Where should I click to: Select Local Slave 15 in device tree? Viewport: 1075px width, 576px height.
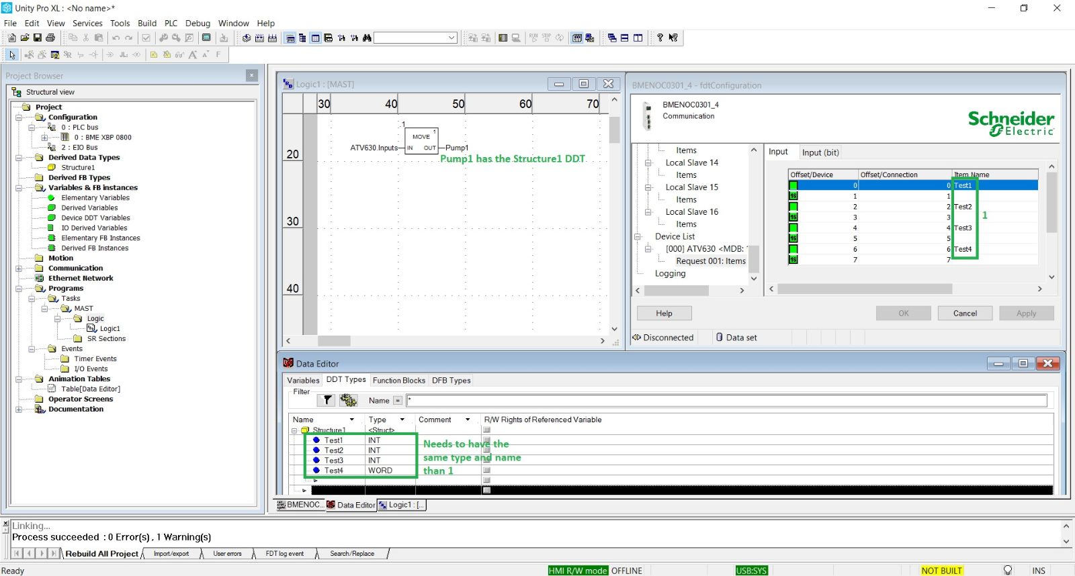[x=691, y=187]
